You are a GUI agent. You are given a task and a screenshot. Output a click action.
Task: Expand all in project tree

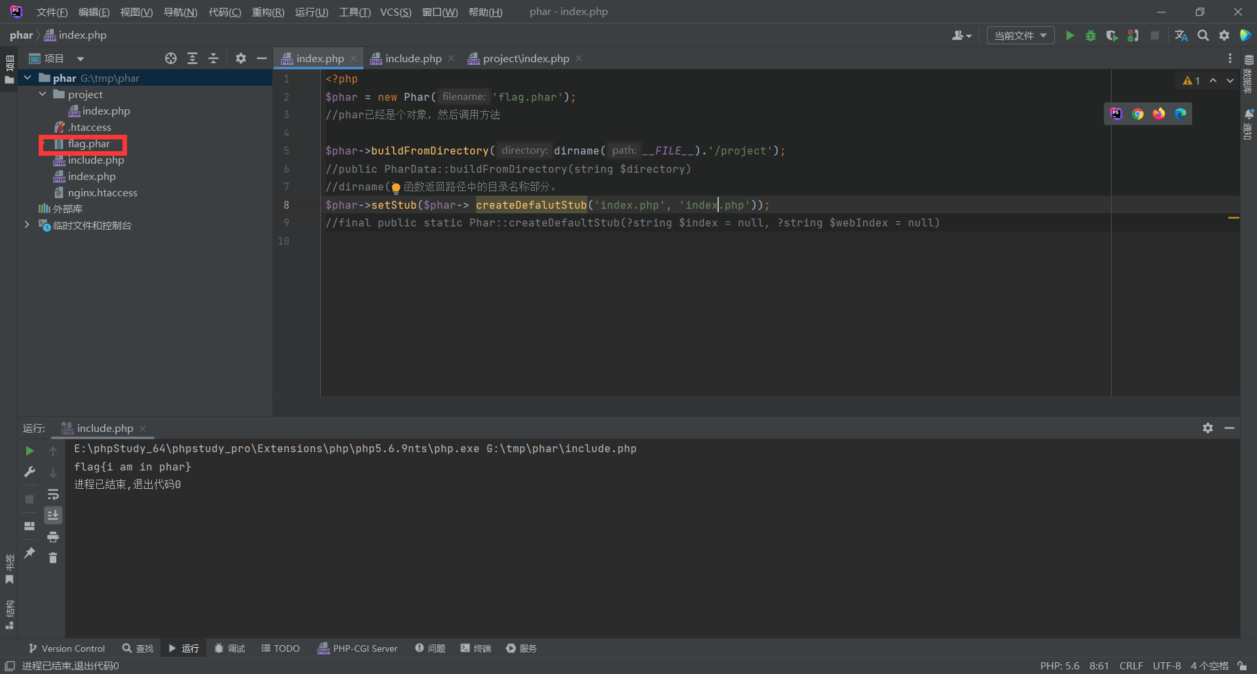tap(192, 58)
